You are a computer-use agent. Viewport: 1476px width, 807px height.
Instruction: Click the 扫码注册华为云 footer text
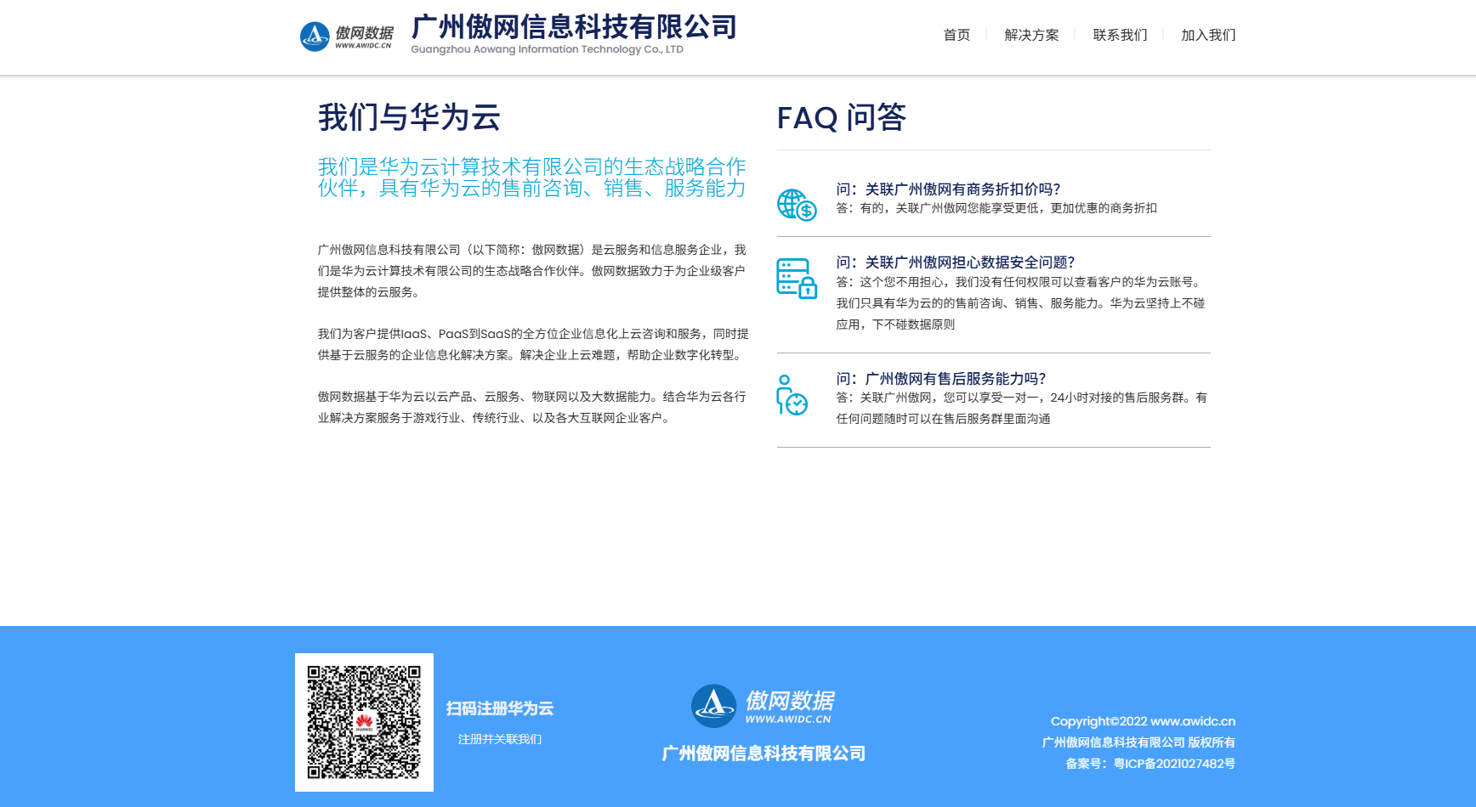coord(500,708)
